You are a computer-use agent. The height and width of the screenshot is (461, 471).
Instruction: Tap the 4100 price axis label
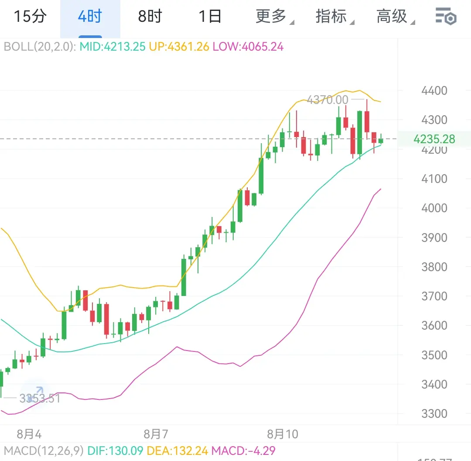tap(434, 179)
